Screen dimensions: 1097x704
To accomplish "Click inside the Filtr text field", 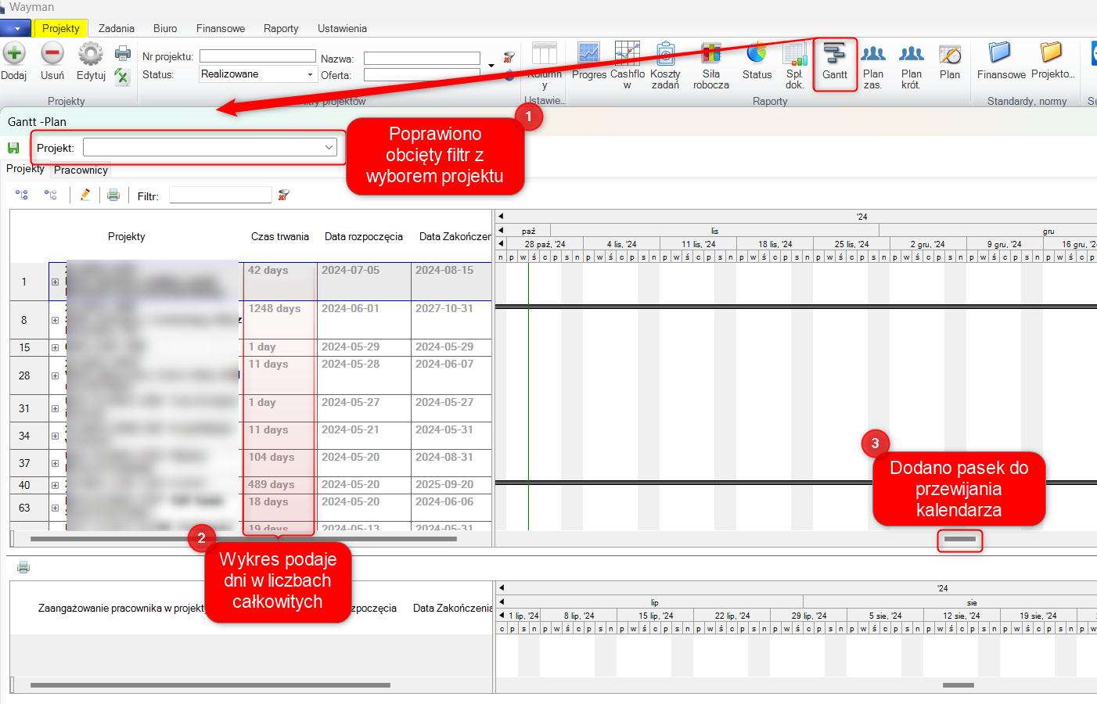I will (x=221, y=195).
